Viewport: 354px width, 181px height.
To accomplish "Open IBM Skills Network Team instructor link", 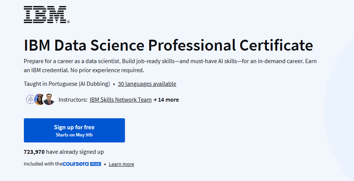I will 120,100.
